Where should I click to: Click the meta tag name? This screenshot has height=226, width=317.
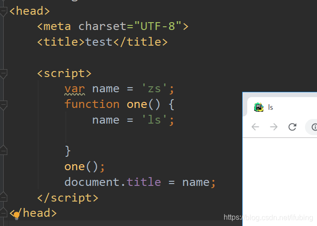57,26
